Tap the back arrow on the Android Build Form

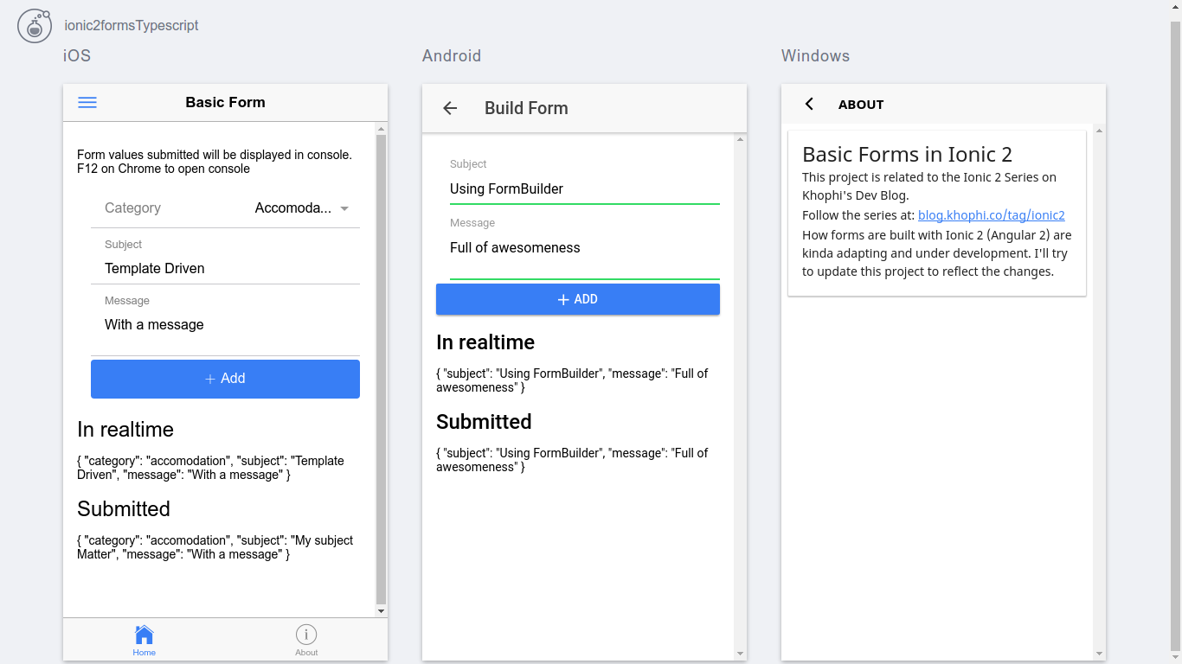(x=449, y=107)
